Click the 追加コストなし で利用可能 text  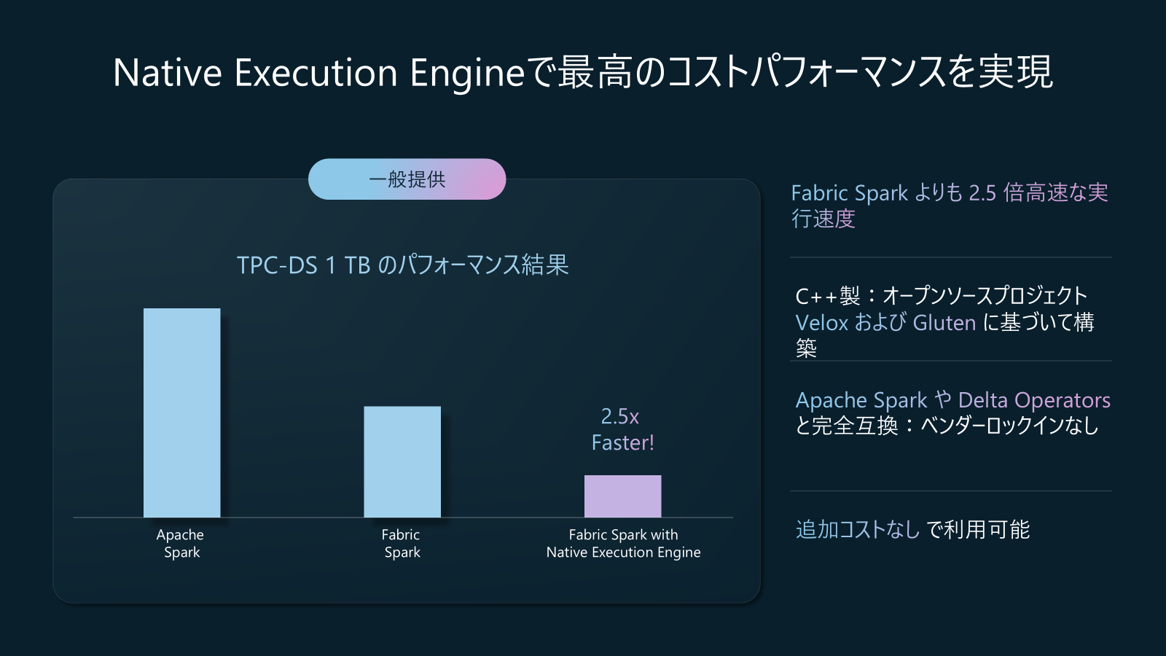(x=912, y=529)
